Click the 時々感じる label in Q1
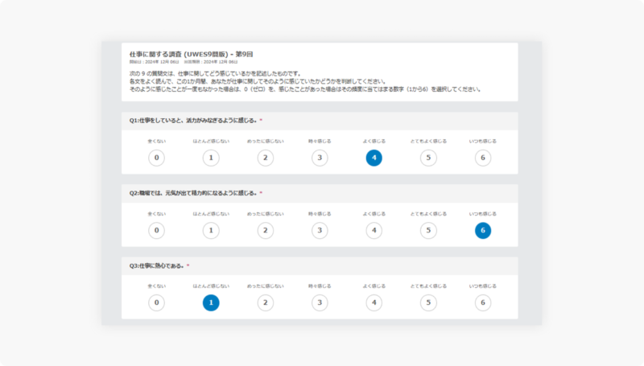Screen dimensions: 644x366 pyautogui.click(x=320, y=141)
